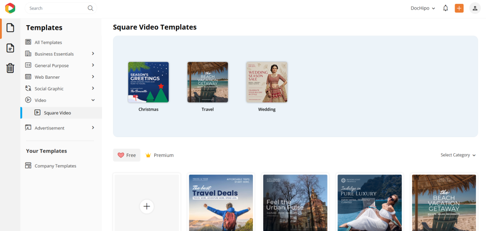Click the Wedding category label
486x231 pixels.
pyautogui.click(x=267, y=109)
